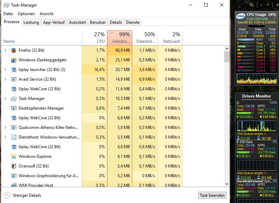Viewport: 279px width, 203px height.
Task: Click the Desktopfenster-Manager process icon
Action: click(x=14, y=108)
